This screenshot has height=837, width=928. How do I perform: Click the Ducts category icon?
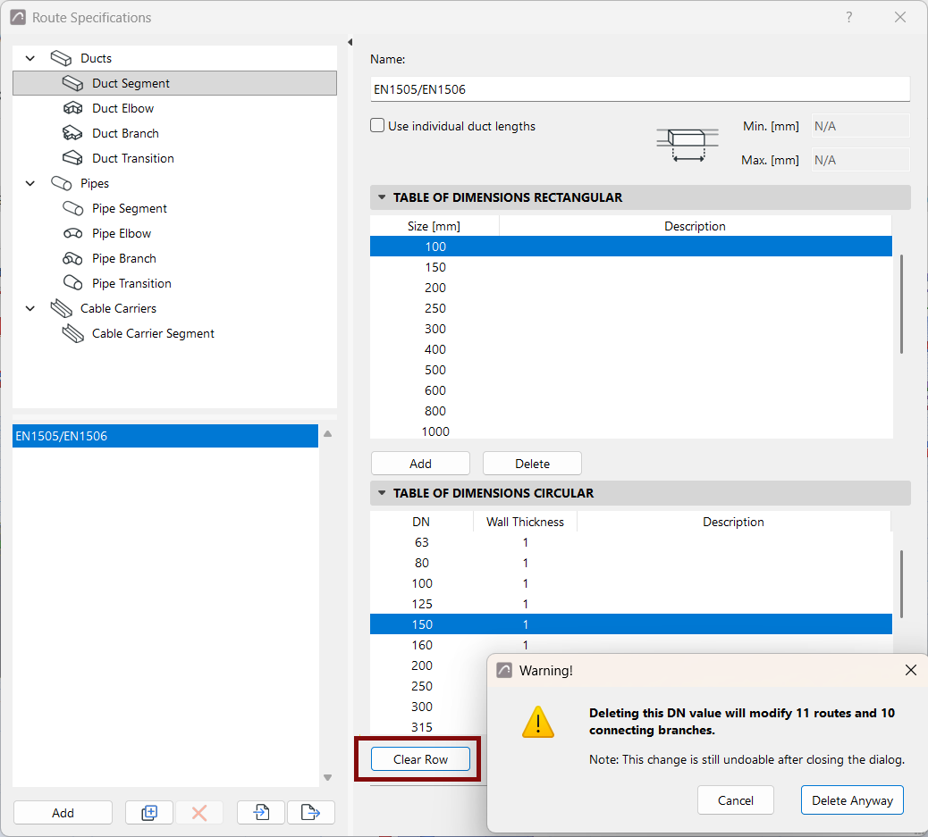[x=61, y=58]
